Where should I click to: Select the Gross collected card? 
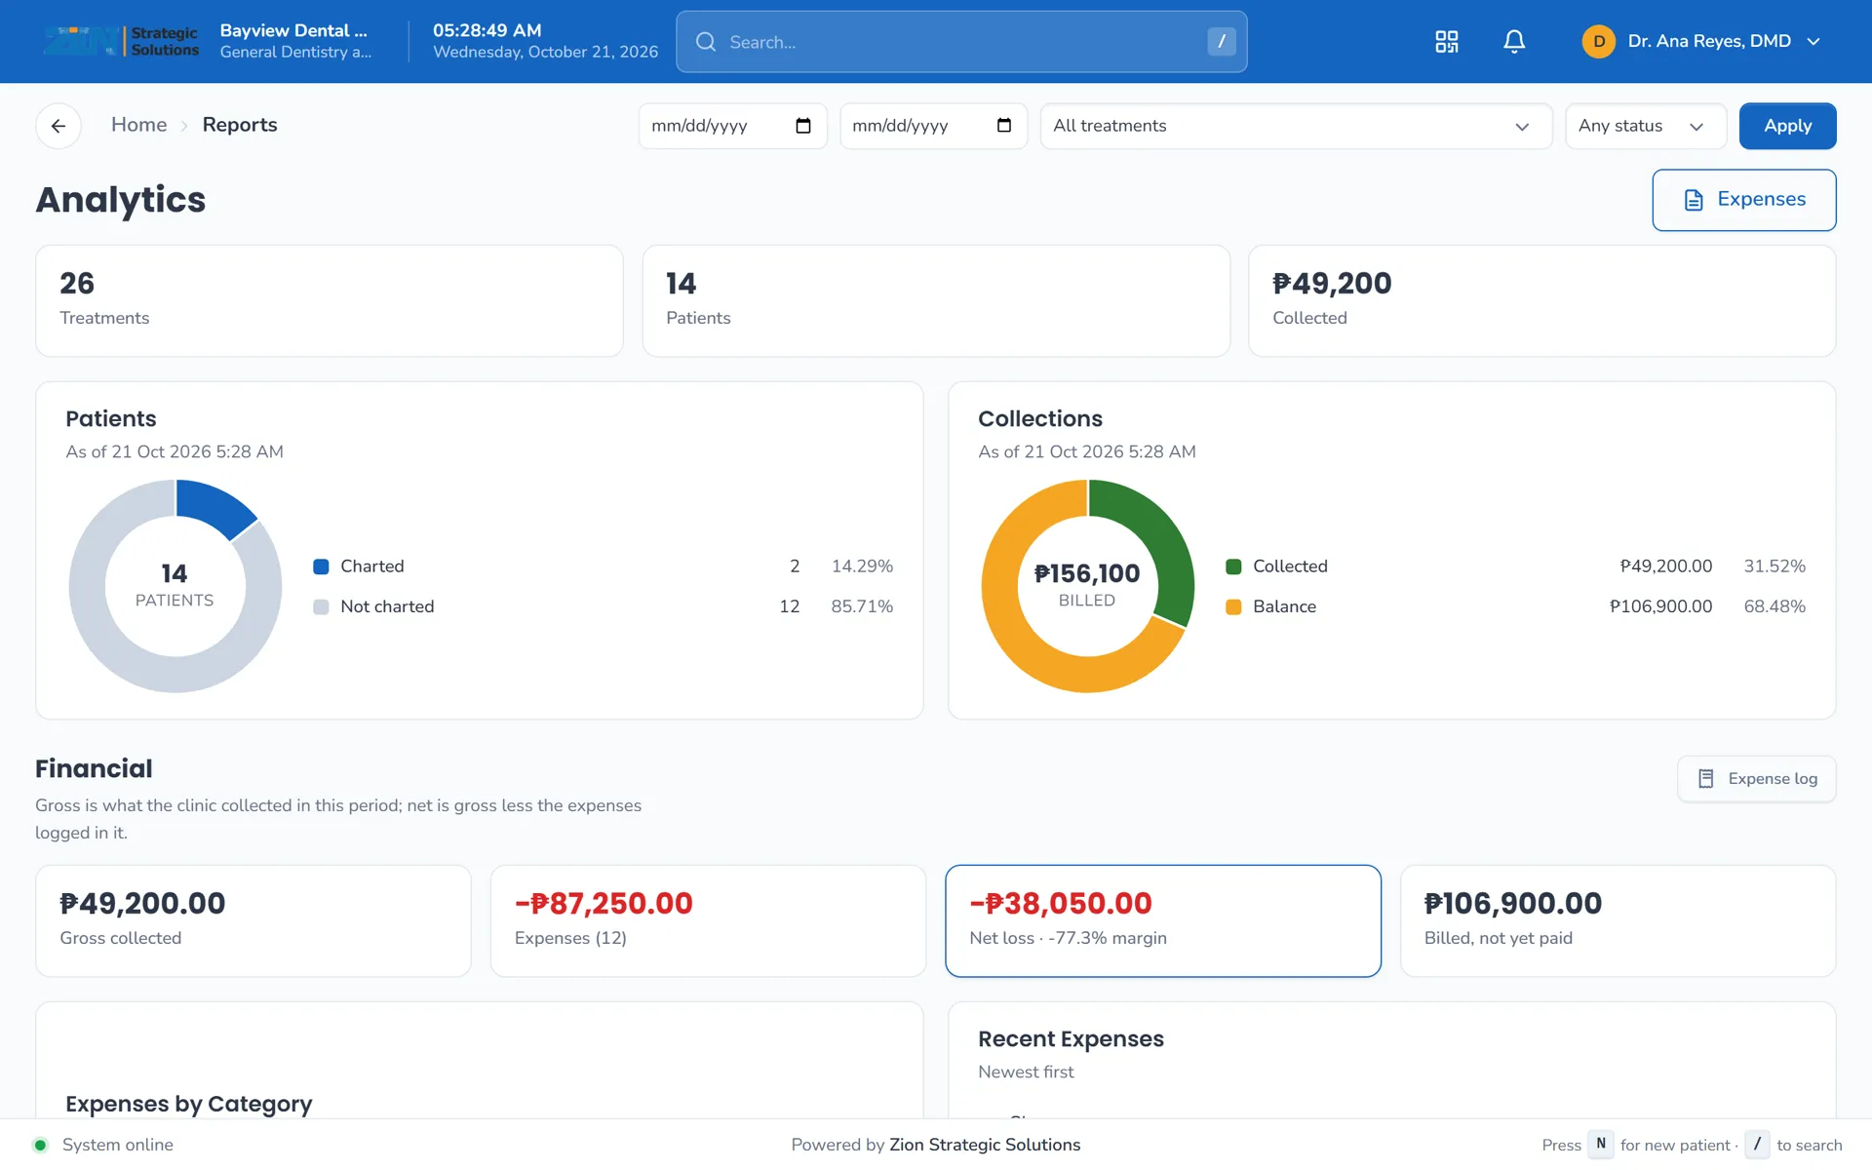(x=253, y=921)
